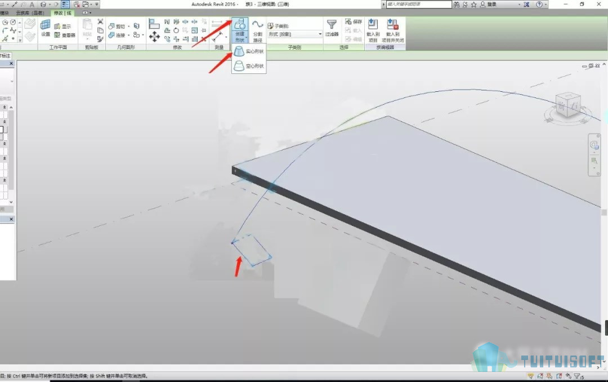Open the 云族库 ribbon tab

point(30,13)
